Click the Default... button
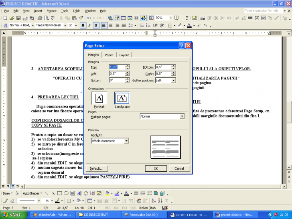292x219 pixels. (x=97, y=168)
